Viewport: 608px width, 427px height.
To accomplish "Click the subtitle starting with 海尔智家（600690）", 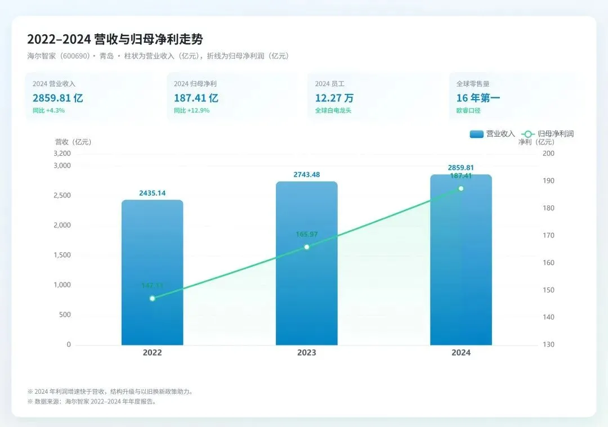I will 158,56.
